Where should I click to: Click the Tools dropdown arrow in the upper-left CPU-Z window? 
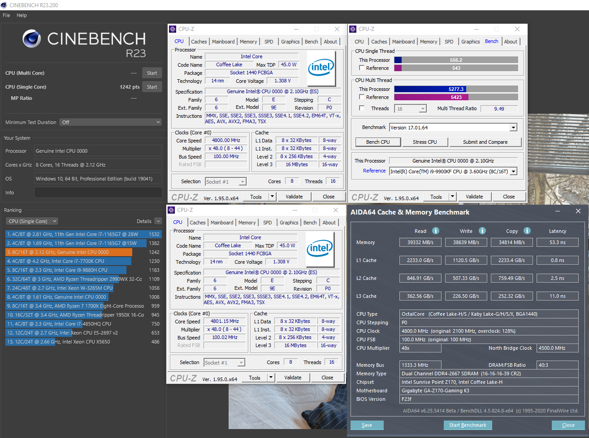[272, 197]
